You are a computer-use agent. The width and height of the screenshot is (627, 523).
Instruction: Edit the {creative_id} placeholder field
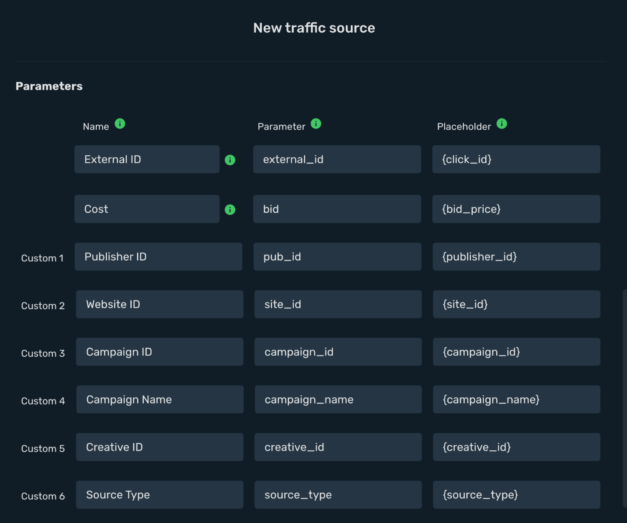coord(517,447)
